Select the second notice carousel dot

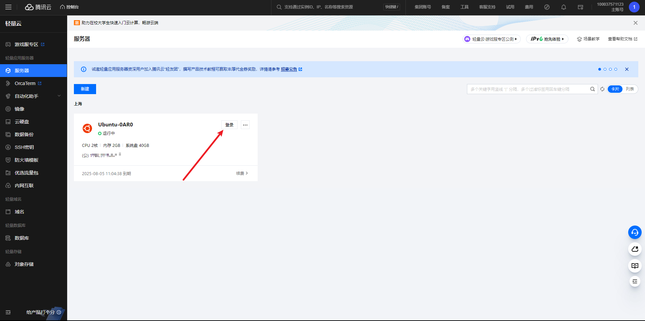click(x=605, y=69)
